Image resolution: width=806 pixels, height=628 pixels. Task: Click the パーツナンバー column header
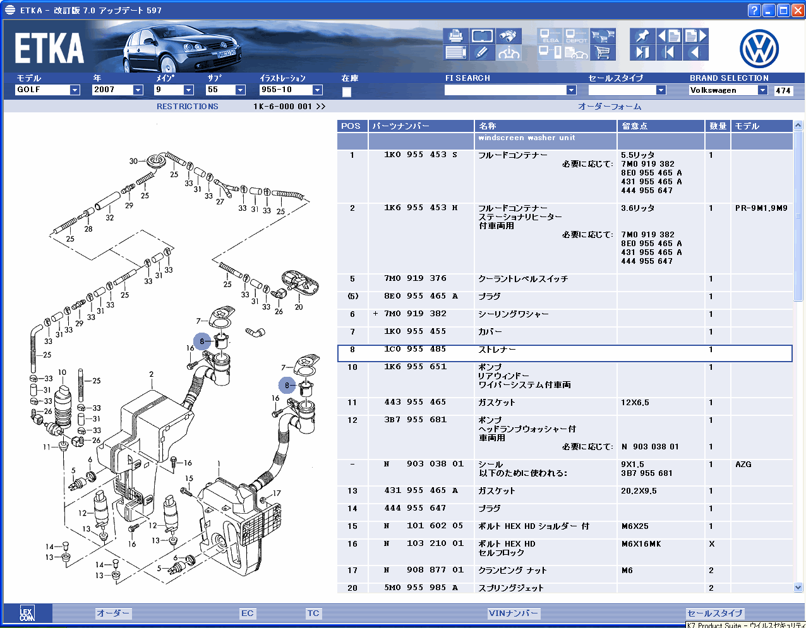[421, 126]
